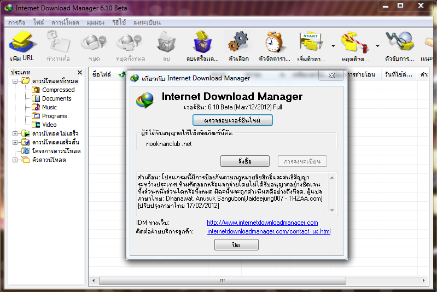This screenshot has width=437, height=292.
Task: Open the www.internetdownloadmanager.com link
Action: coord(263,223)
